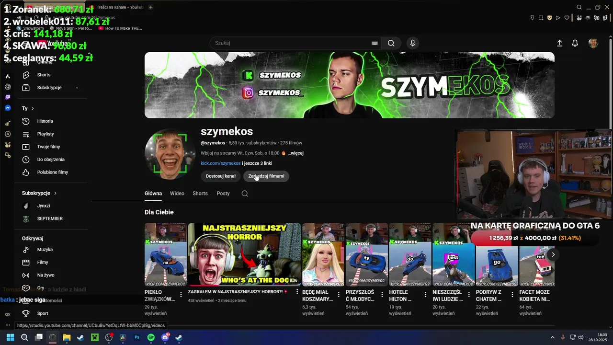Screen dimensions: 613x345
Task: Open the on-screen keyboard icon in search box
Action: (375, 43)
